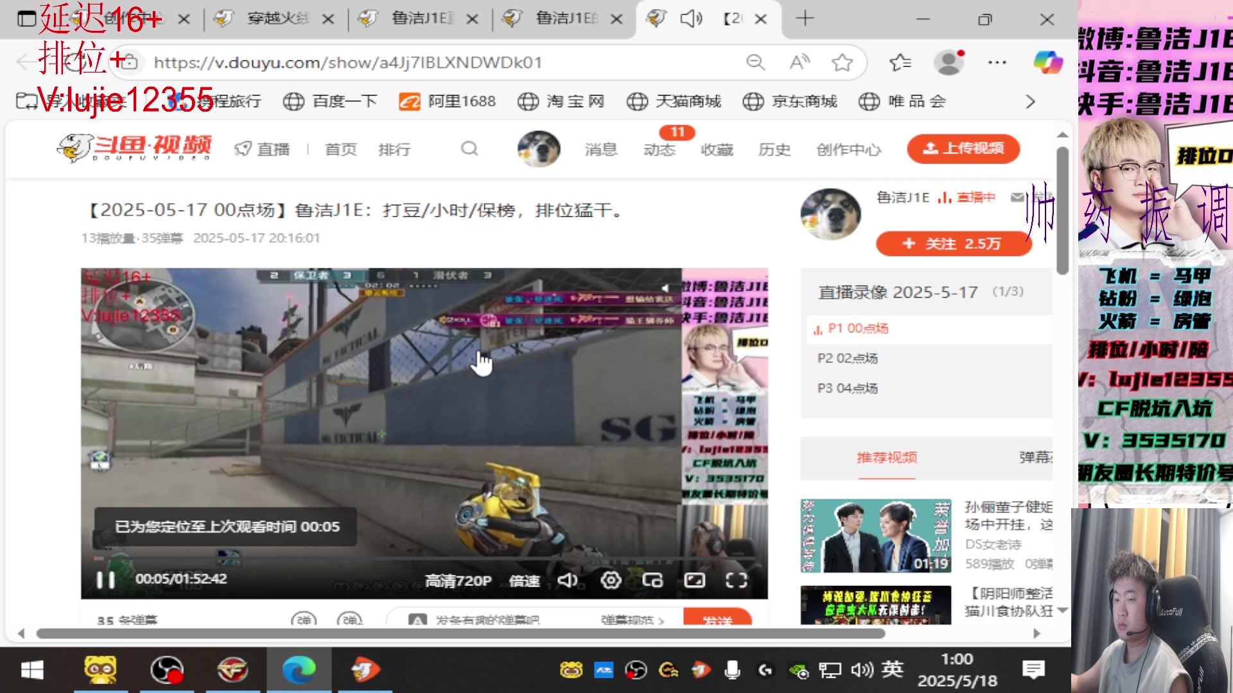Open the favorites list icon
This screenshot has height=693, width=1233.
900,62
